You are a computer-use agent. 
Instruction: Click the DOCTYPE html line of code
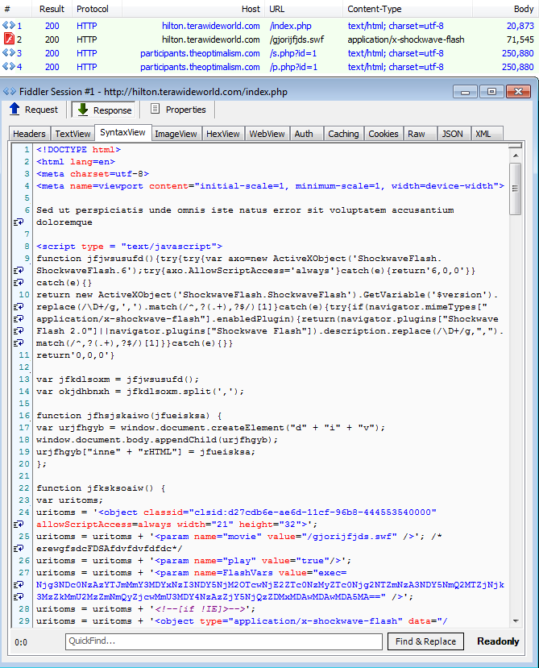[78, 150]
